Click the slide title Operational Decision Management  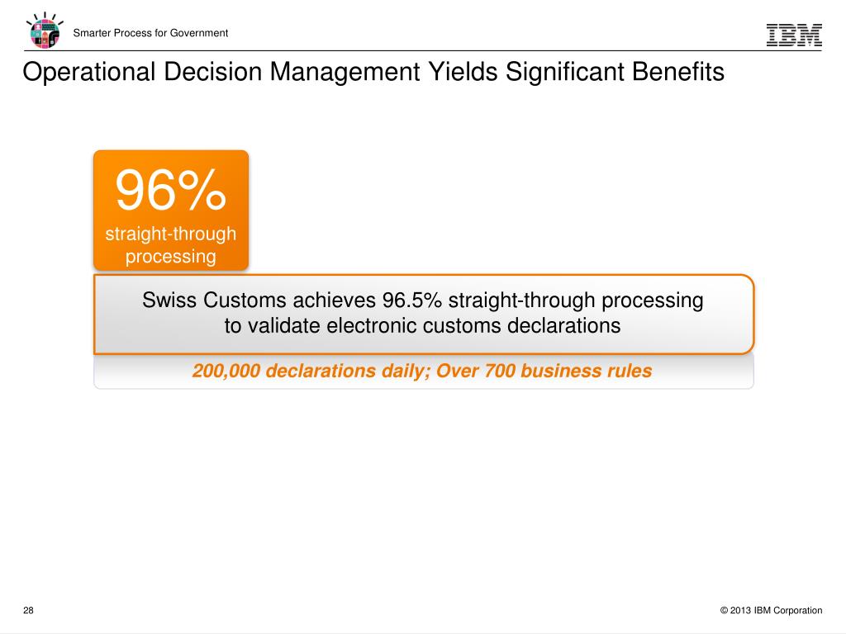tap(221, 72)
